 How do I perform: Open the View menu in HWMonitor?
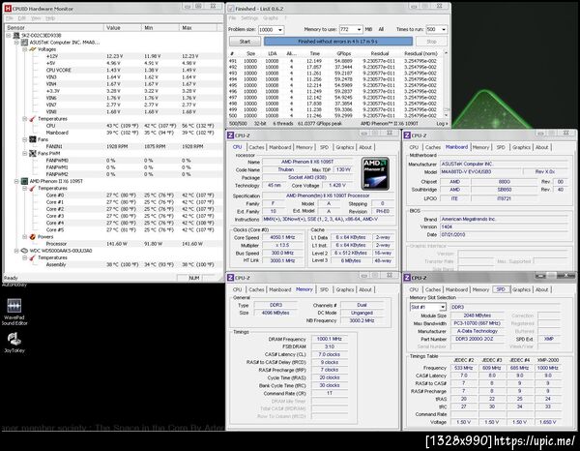(x=36, y=18)
